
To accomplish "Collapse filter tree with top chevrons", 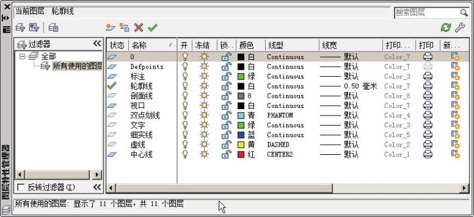I will [x=96, y=44].
